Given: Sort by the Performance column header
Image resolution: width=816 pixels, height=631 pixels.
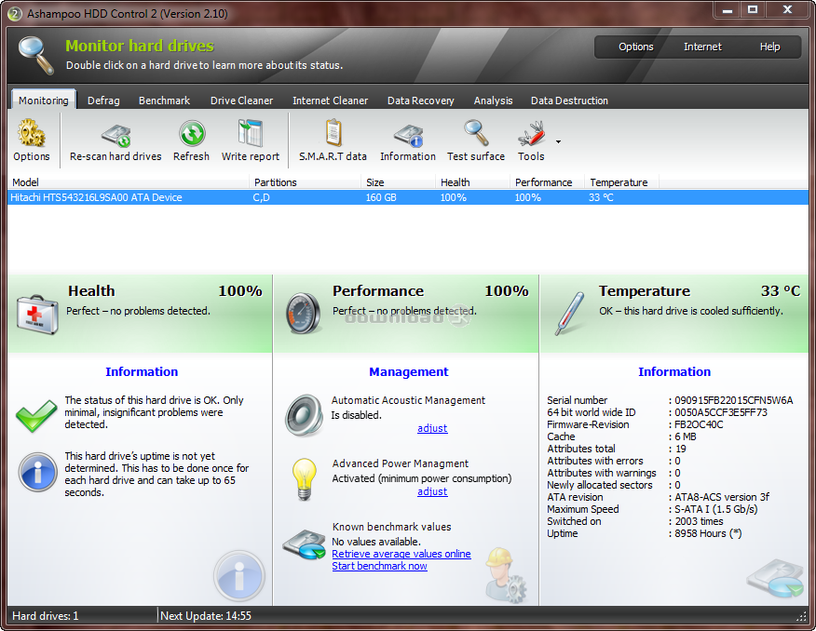Looking at the screenshot, I should pos(548,182).
